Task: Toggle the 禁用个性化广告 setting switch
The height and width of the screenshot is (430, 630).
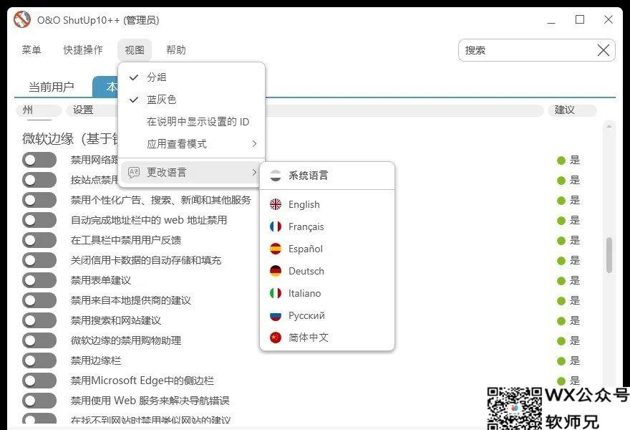Action: (39, 200)
